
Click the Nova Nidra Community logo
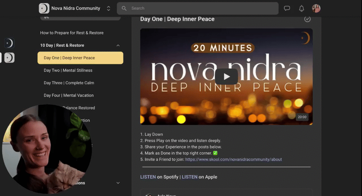[x=44, y=8]
